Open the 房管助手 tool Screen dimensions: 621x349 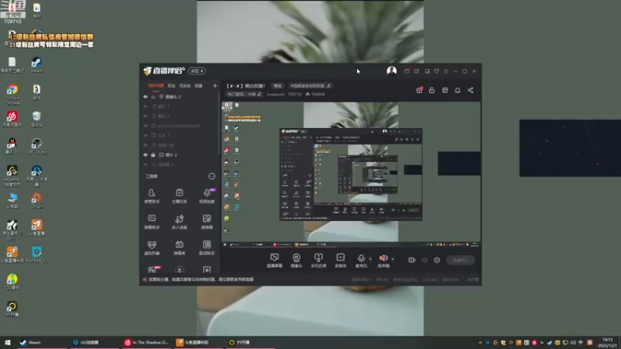(151, 196)
